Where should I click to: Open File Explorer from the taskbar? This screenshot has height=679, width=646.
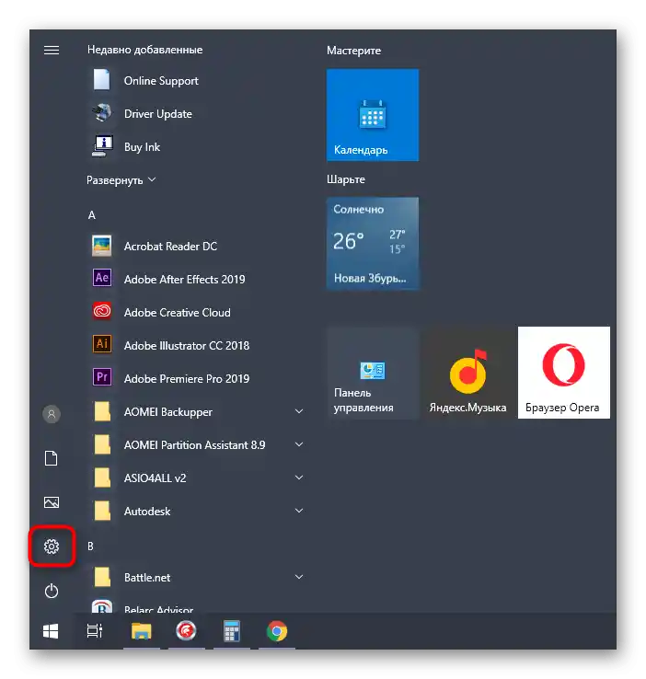click(x=142, y=631)
